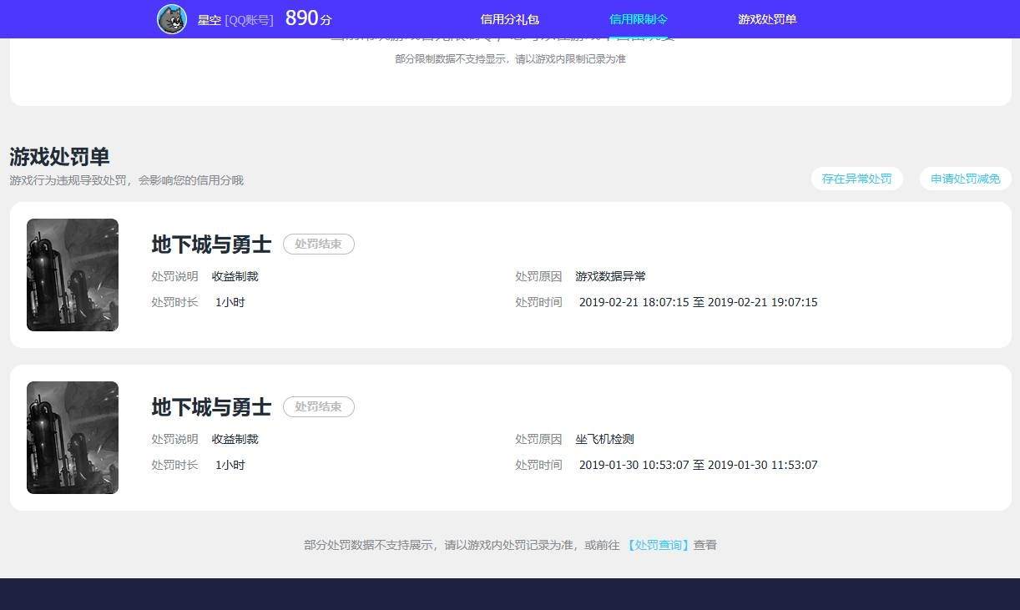Click subtitle 游戏行为违规导致处罚，会影响您的信用分哦
This screenshot has height=610, width=1020.
click(127, 180)
